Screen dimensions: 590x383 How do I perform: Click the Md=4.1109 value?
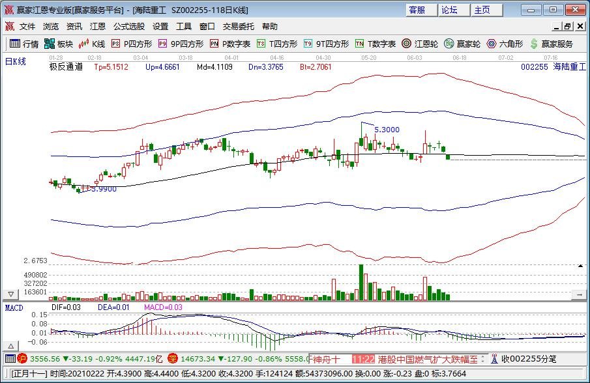click(x=214, y=67)
